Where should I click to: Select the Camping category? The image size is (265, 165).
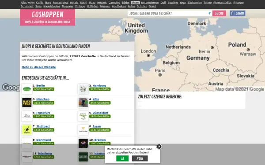pyautogui.click(x=114, y=3)
